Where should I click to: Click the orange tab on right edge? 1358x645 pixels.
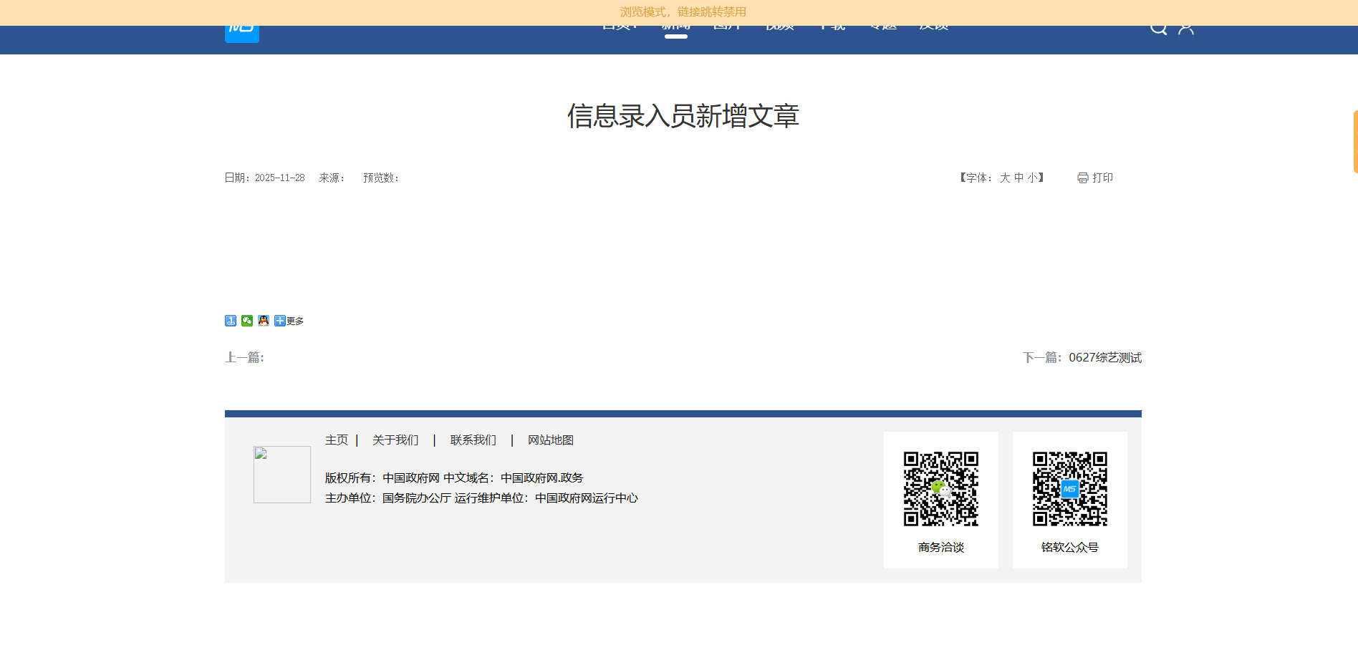(1354, 142)
